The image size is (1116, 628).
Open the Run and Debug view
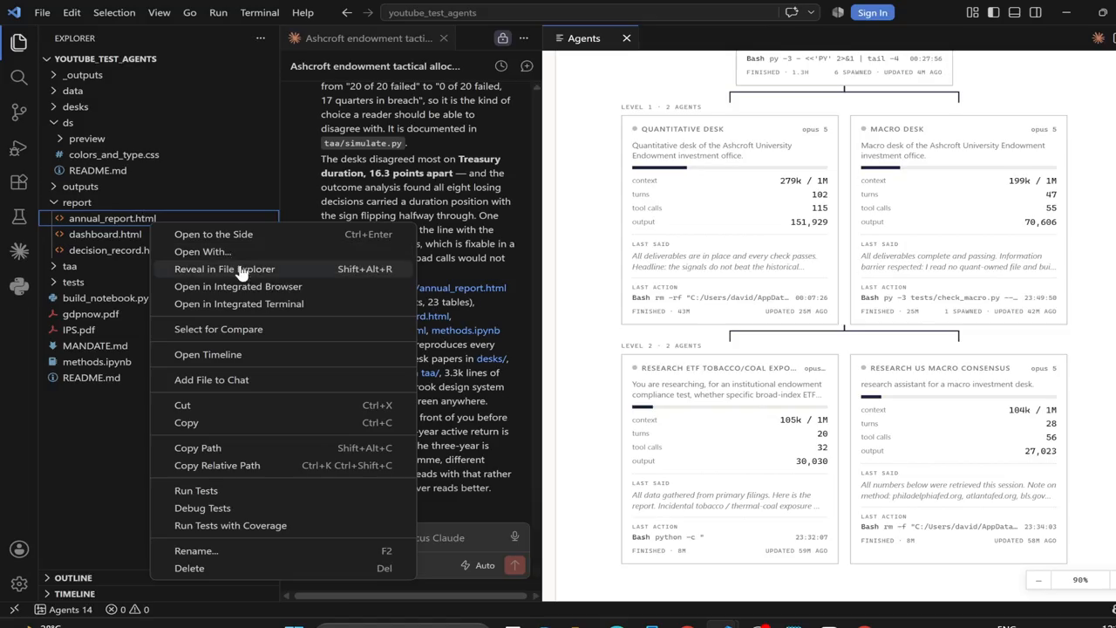19,148
